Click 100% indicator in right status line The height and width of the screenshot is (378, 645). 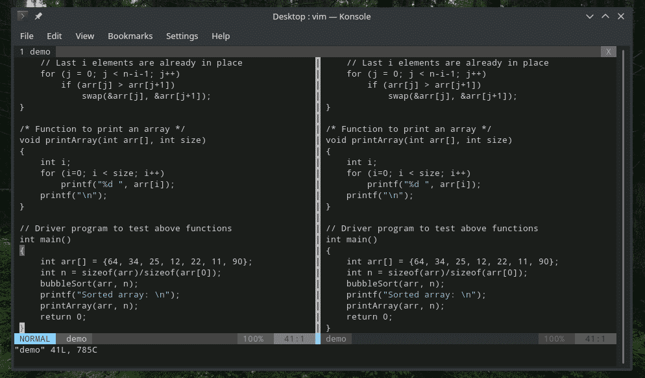[x=554, y=339]
